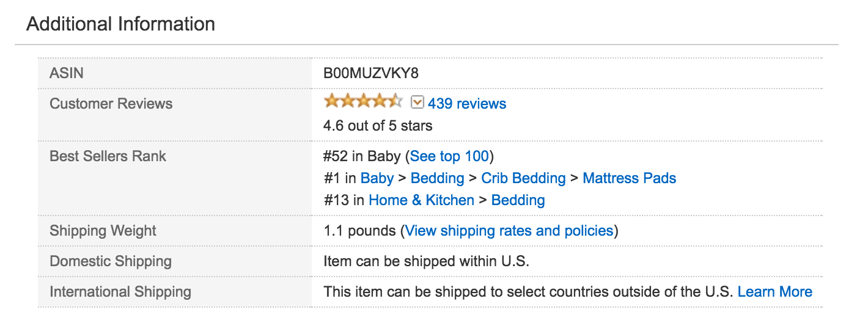Click the International Shipping label

coord(120,292)
